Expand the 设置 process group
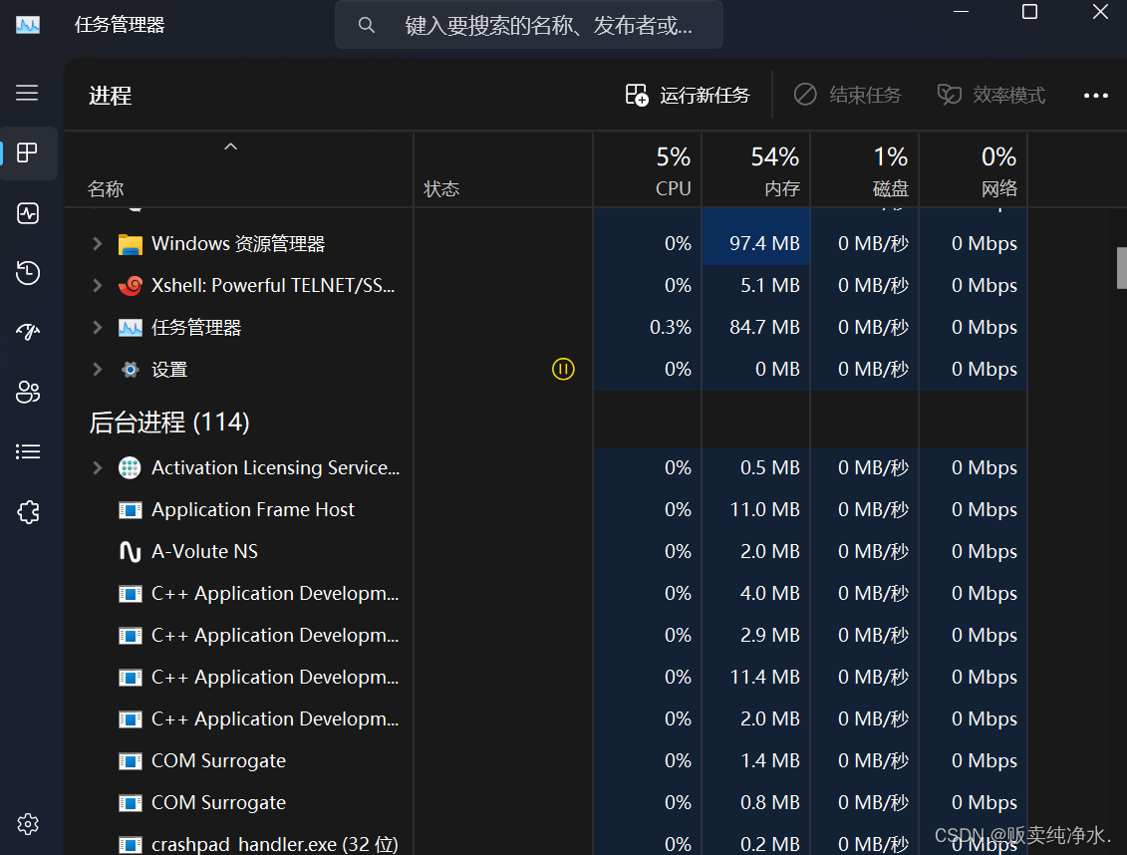Viewport: 1127px width, 855px height. pos(97,369)
